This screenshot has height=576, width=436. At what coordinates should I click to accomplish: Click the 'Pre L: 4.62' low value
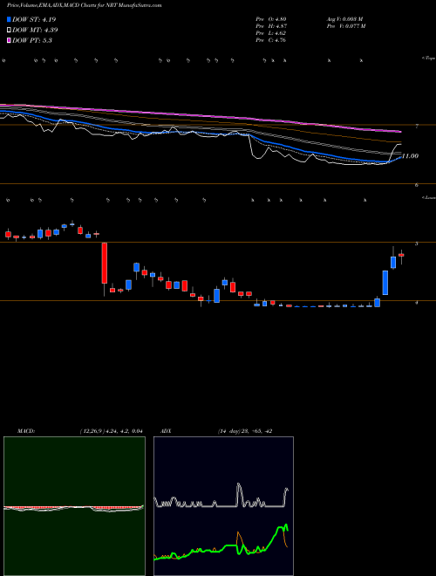tap(271, 33)
